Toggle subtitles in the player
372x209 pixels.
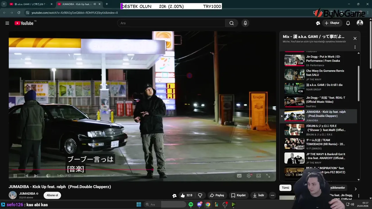point(239,176)
